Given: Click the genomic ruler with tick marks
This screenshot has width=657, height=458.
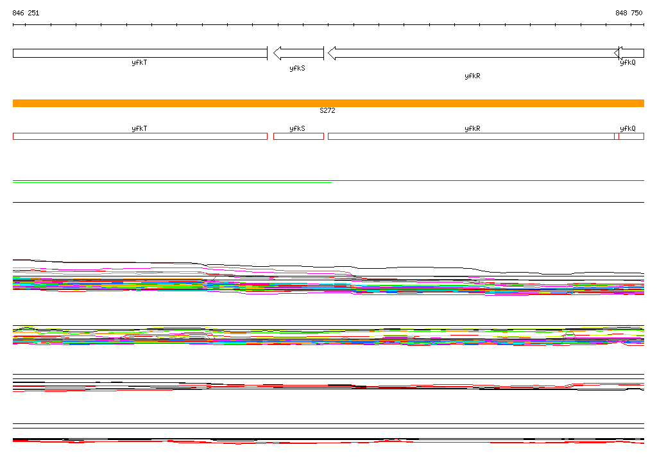Looking at the screenshot, I should [x=328, y=25].
